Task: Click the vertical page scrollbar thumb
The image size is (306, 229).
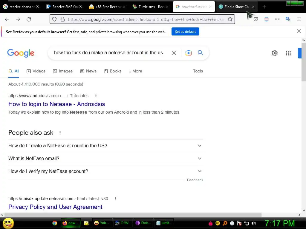Action: pyautogui.click(x=304, y=62)
